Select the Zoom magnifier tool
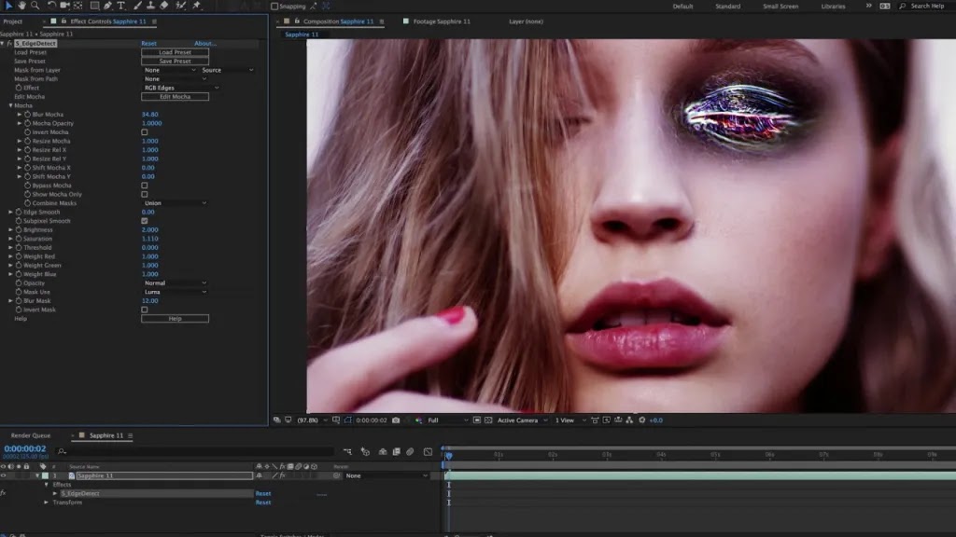 [x=35, y=6]
